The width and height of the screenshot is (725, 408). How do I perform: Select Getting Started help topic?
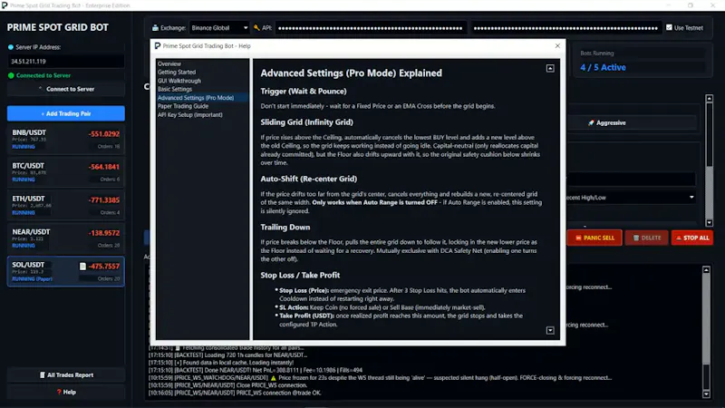pyautogui.click(x=177, y=73)
